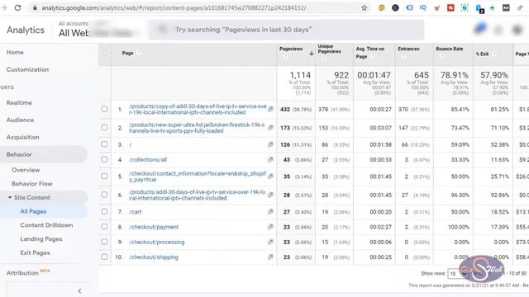Open external link icon for /cart row
This screenshot has height=297, width=529.
click(x=270, y=212)
